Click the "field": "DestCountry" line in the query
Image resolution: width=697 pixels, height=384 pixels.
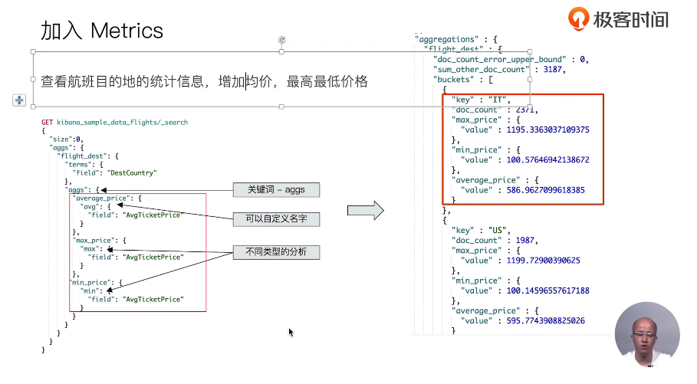point(116,172)
